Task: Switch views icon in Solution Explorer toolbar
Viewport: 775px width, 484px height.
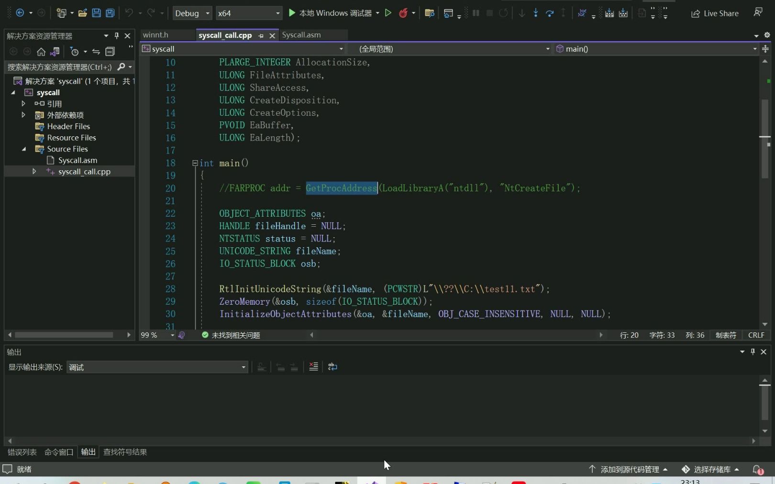Action: coord(55,51)
